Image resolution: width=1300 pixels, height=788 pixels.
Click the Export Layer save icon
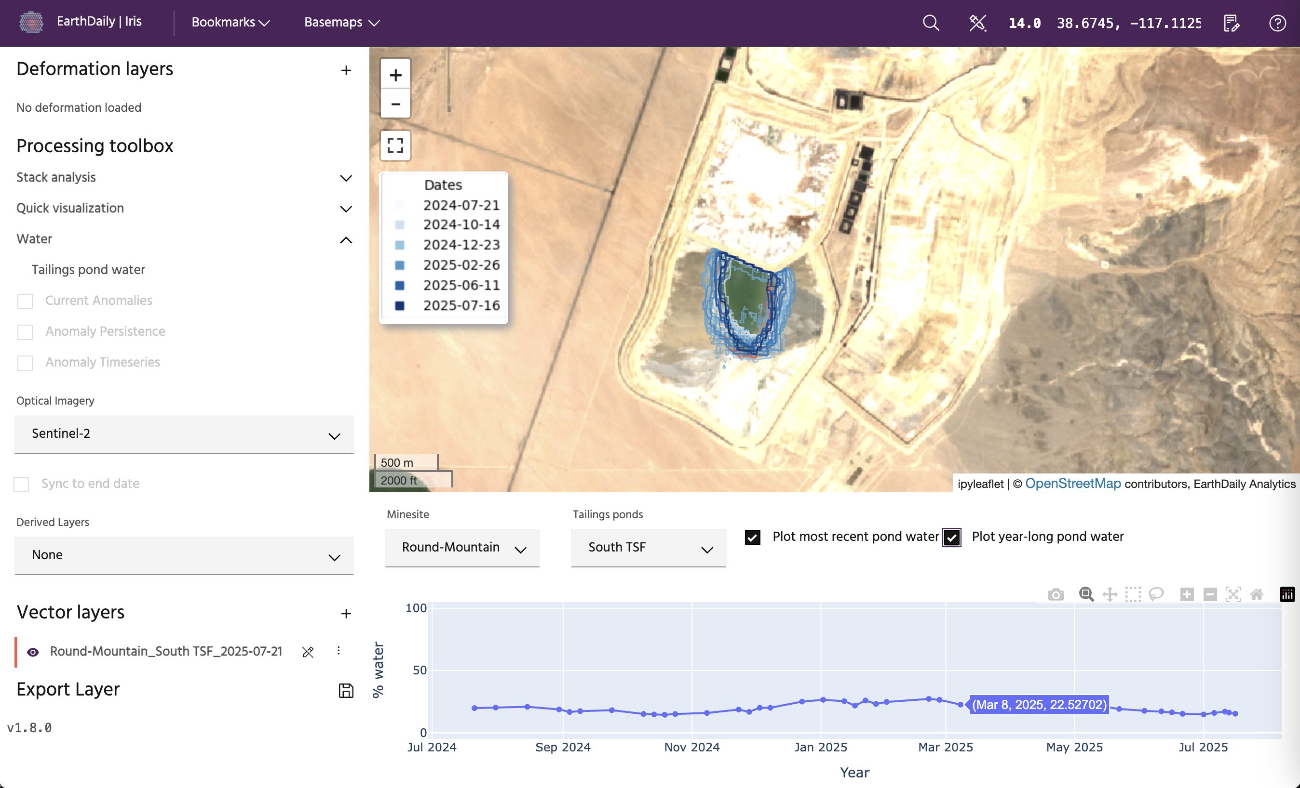click(x=346, y=691)
